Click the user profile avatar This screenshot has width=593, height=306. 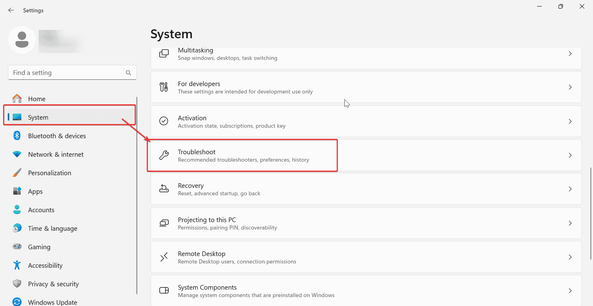[22, 40]
